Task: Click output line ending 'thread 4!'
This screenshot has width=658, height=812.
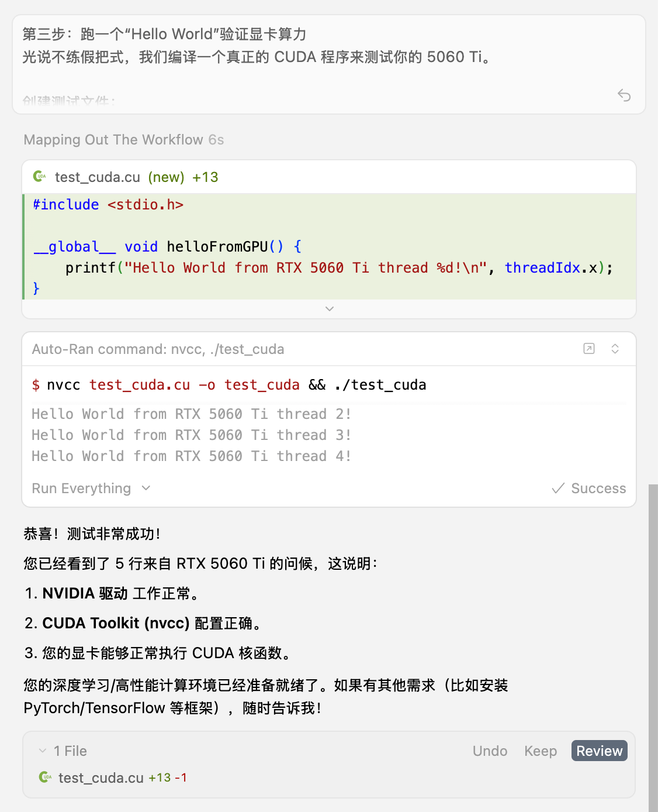Action: pyautogui.click(x=192, y=456)
